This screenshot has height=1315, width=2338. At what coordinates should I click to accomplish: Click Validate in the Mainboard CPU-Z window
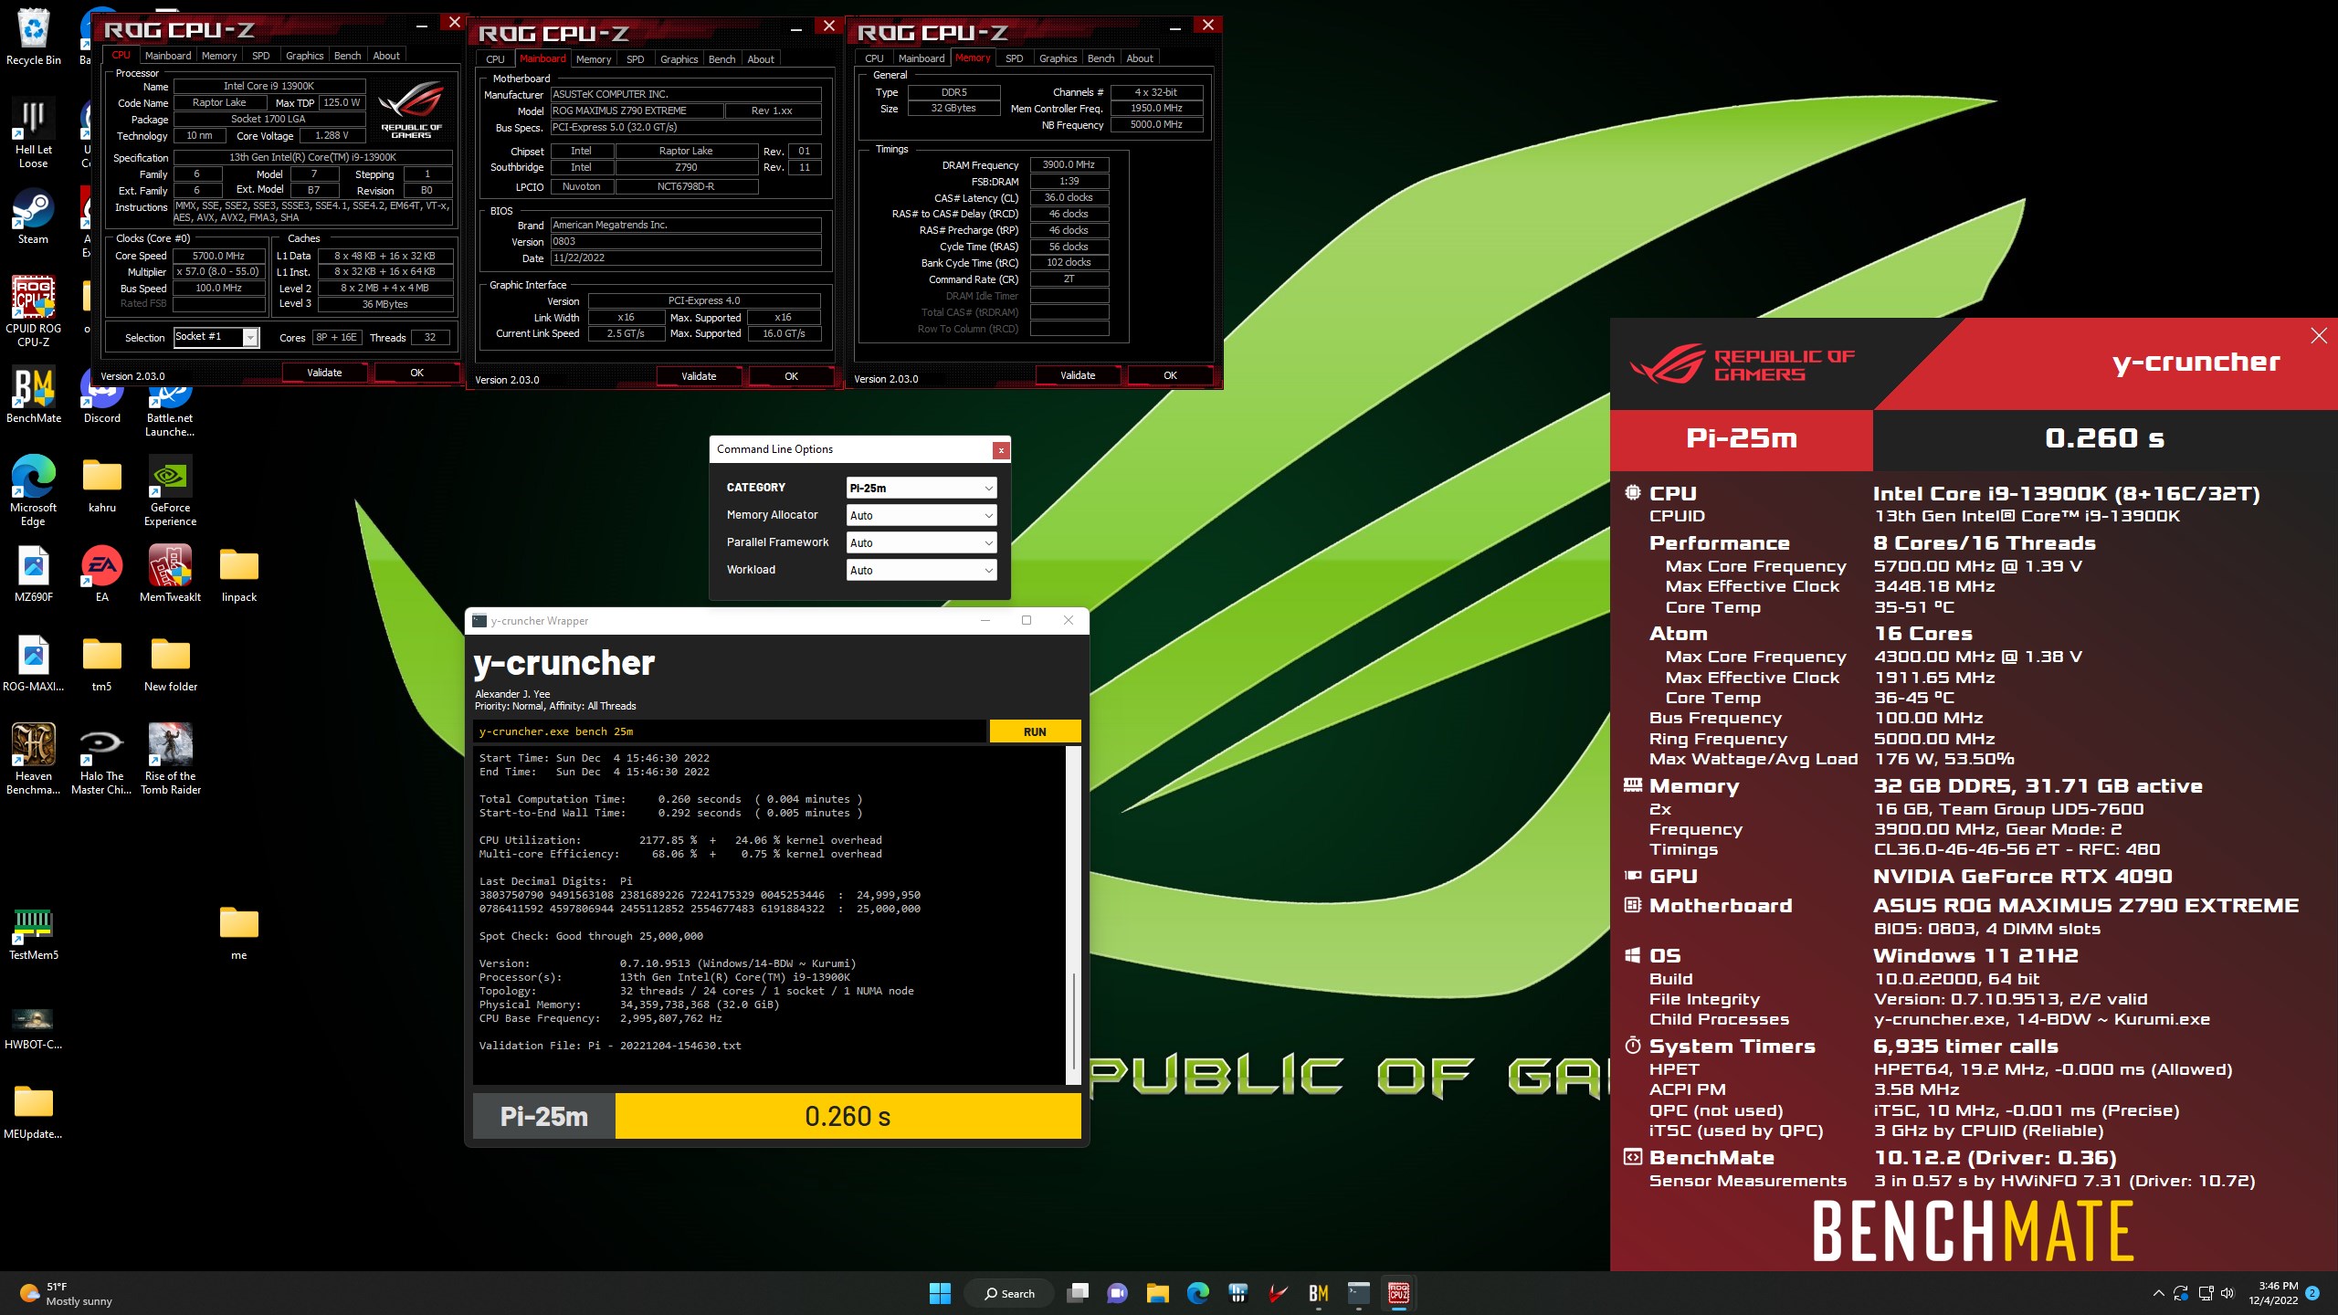(699, 376)
